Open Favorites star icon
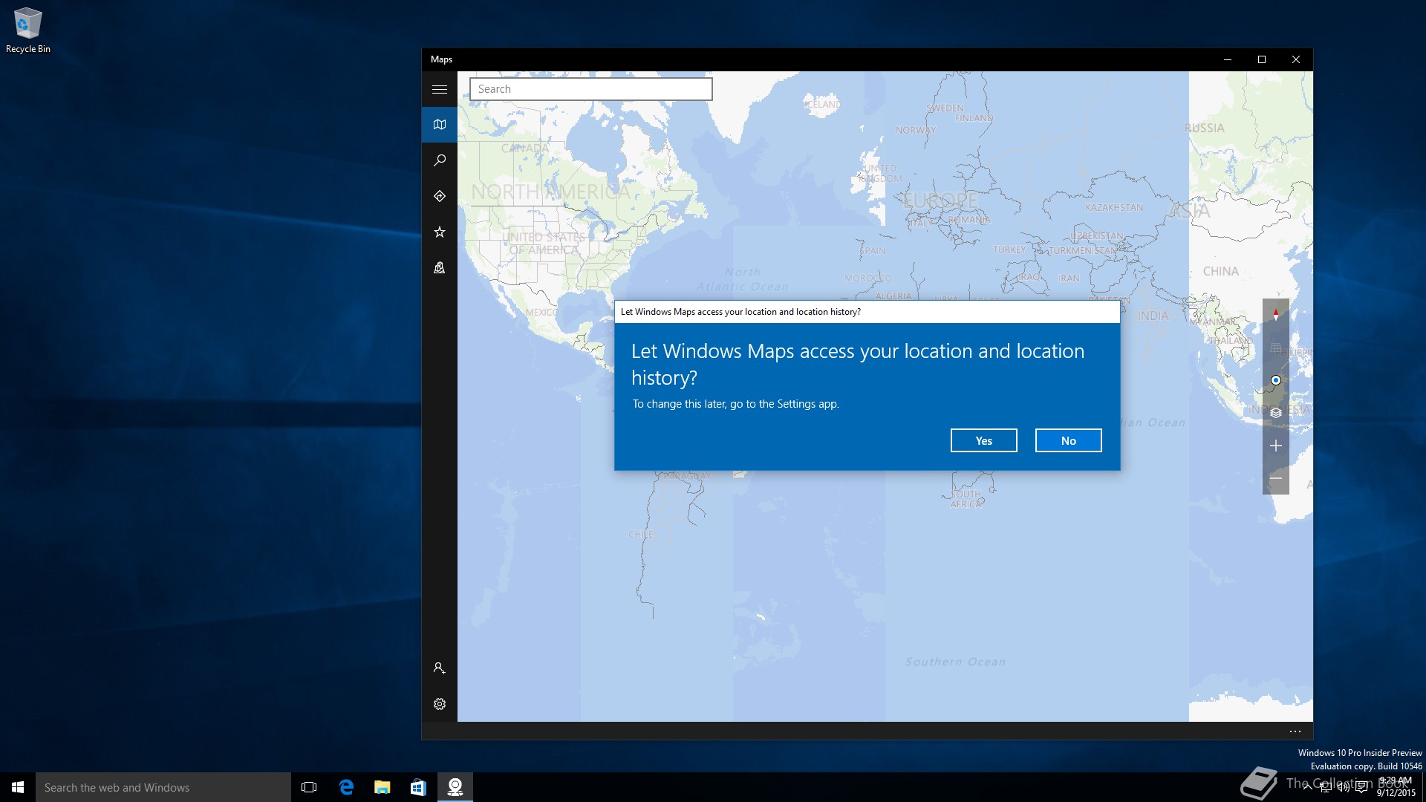1426x802 pixels. pyautogui.click(x=440, y=232)
